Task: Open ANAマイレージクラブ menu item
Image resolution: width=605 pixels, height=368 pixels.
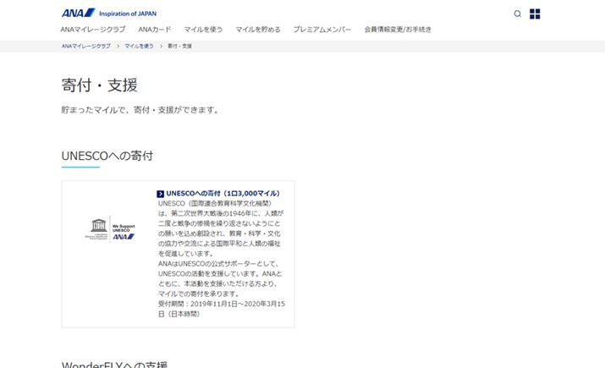Action: (x=93, y=30)
